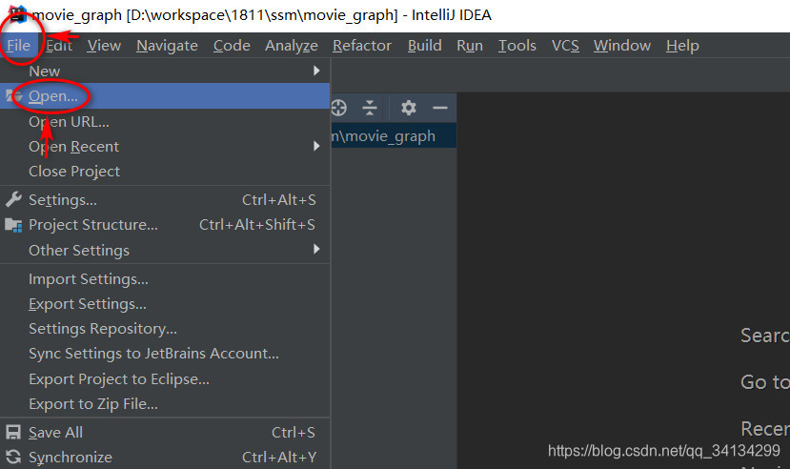Open the Tools menu
The height and width of the screenshot is (469, 790).
pos(517,46)
